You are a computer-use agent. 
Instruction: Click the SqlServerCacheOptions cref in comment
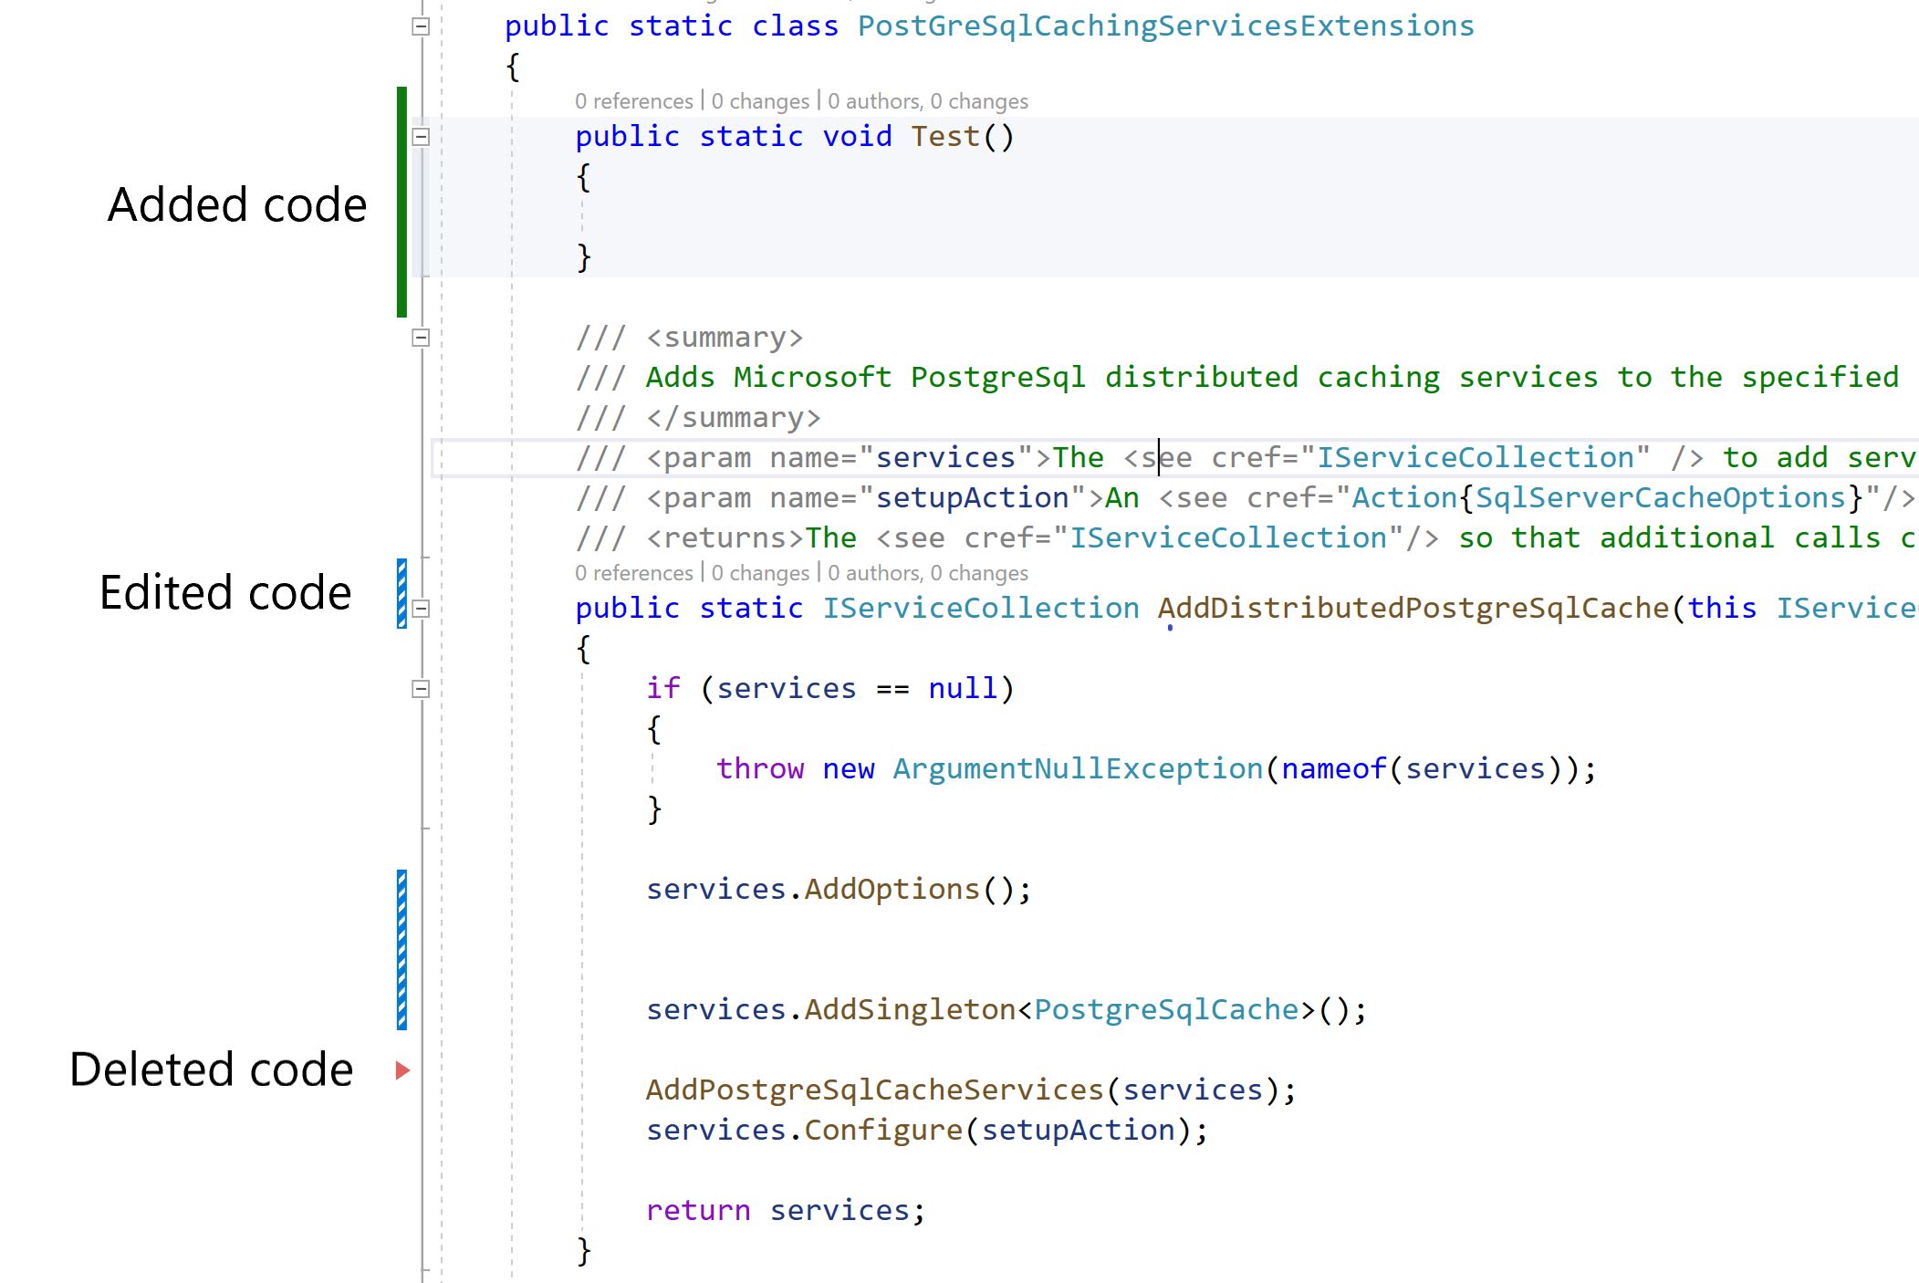point(1661,497)
